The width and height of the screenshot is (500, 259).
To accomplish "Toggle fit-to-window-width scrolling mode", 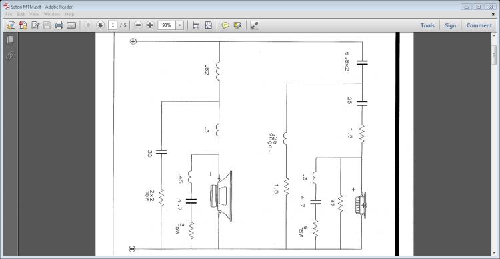I will tap(196, 25).
